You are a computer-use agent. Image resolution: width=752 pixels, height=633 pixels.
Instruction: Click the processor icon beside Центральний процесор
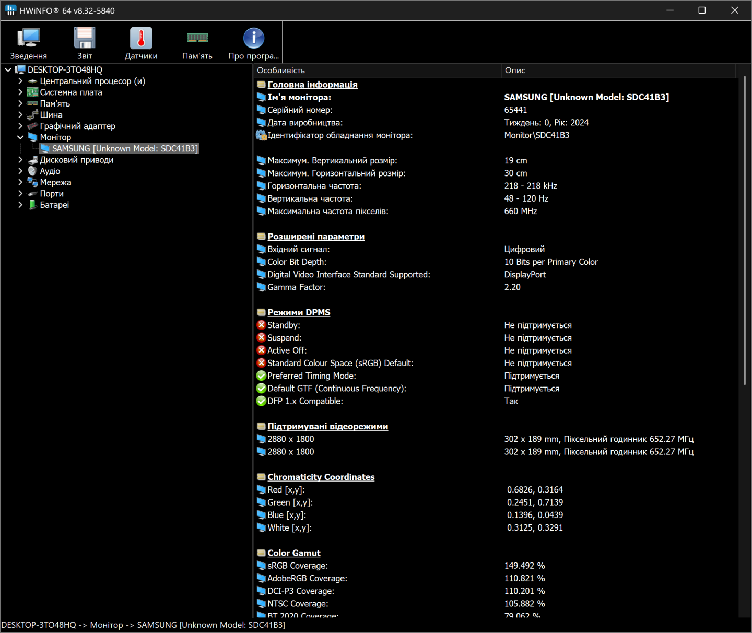coord(32,81)
